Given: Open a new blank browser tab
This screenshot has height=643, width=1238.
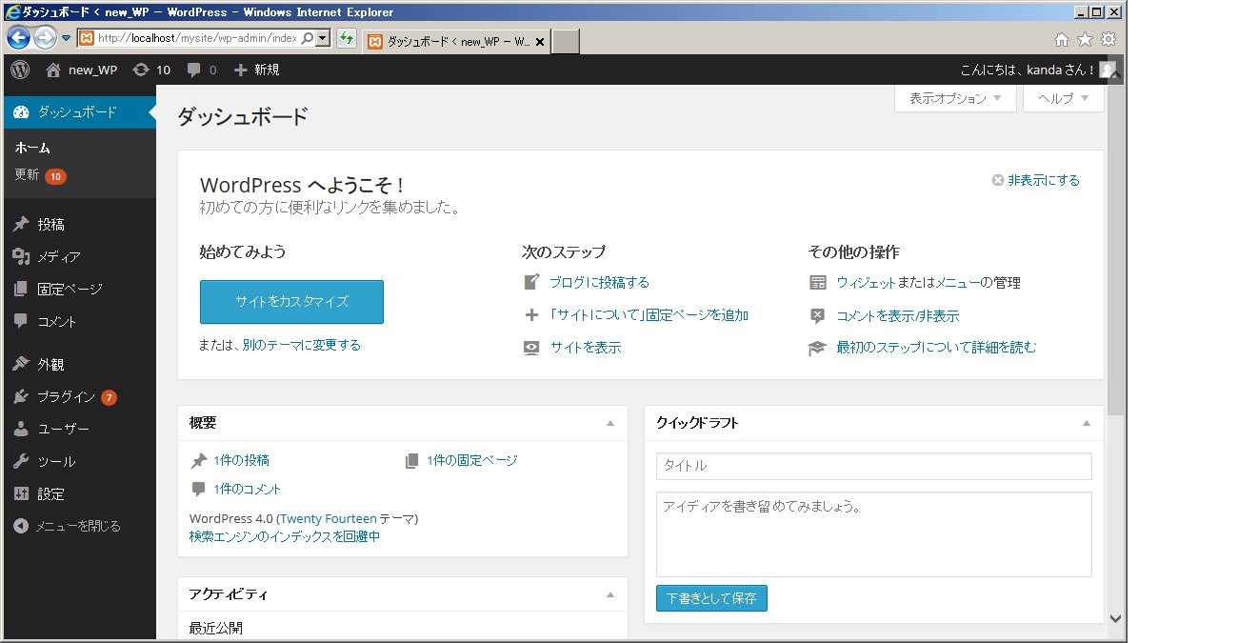Looking at the screenshot, I should click(566, 42).
